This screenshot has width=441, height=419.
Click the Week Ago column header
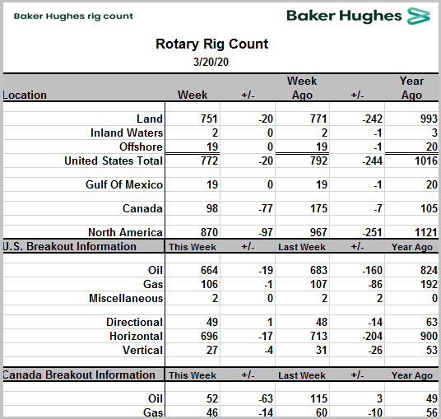(x=302, y=88)
